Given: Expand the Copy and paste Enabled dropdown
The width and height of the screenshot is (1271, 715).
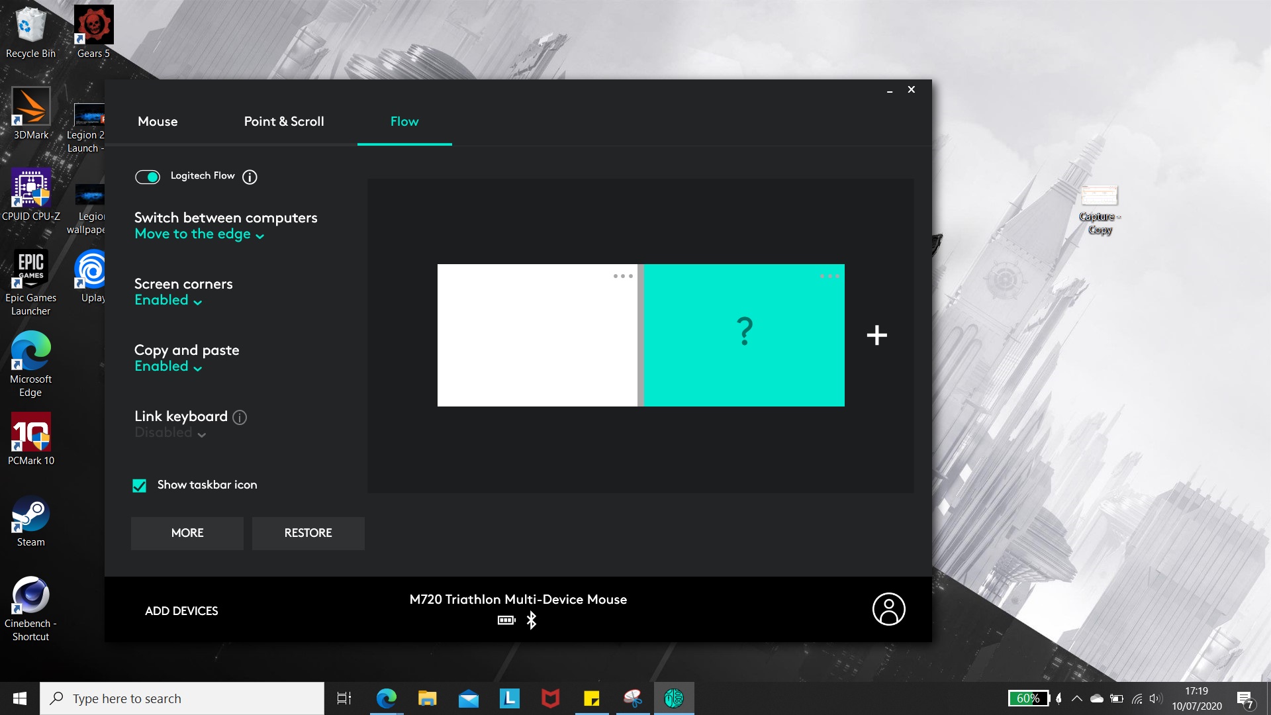Looking at the screenshot, I should pos(168,367).
